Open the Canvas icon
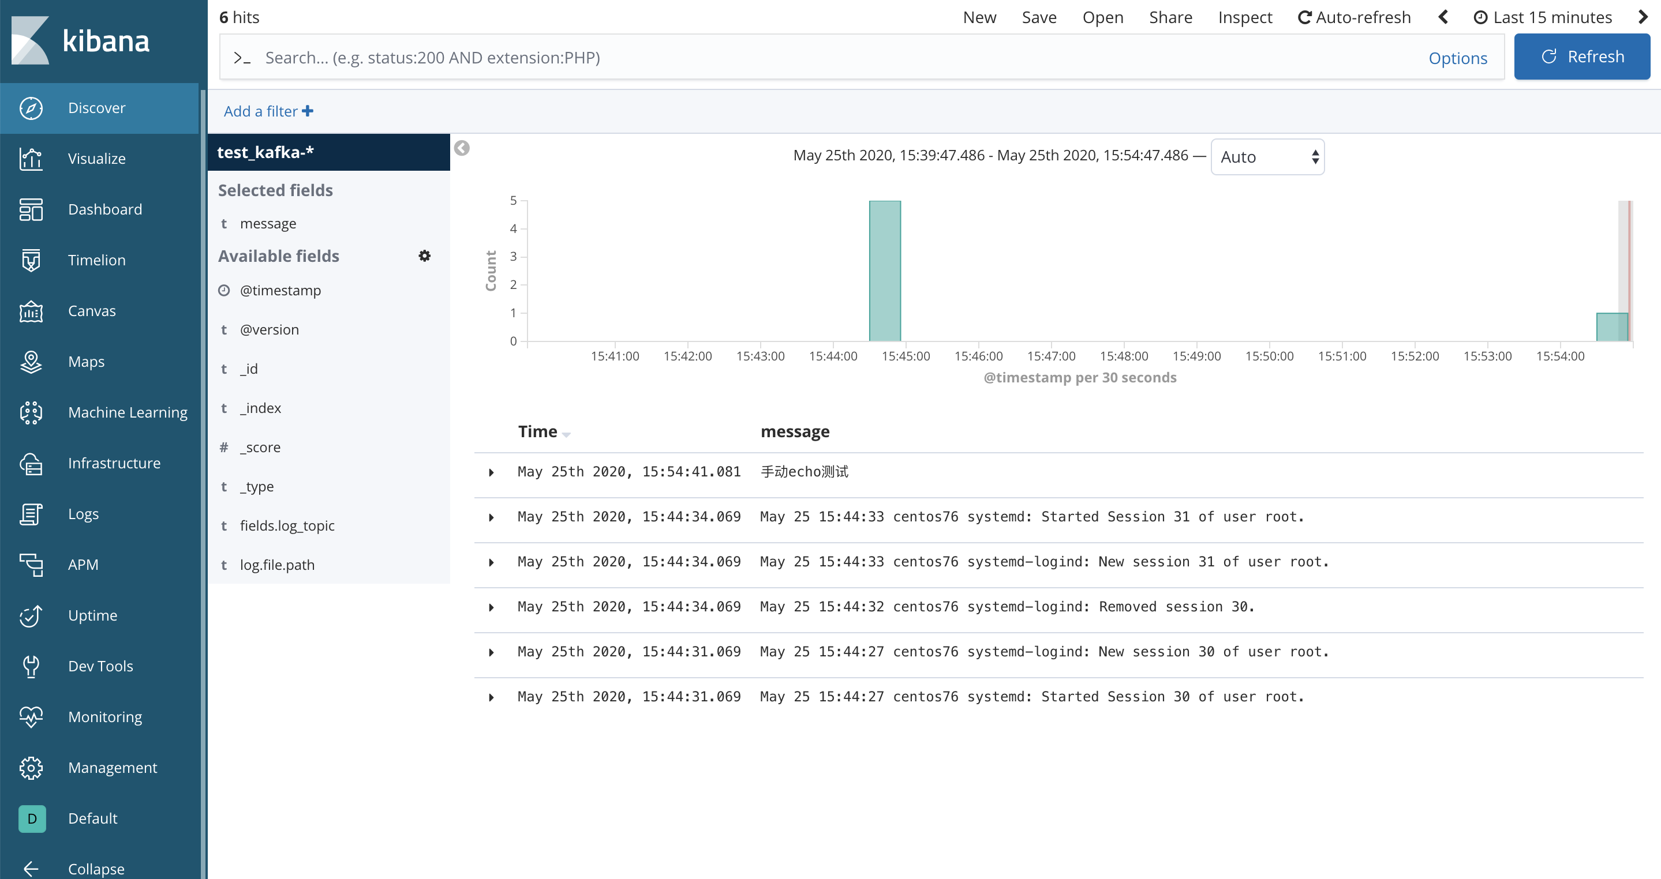 coord(31,311)
